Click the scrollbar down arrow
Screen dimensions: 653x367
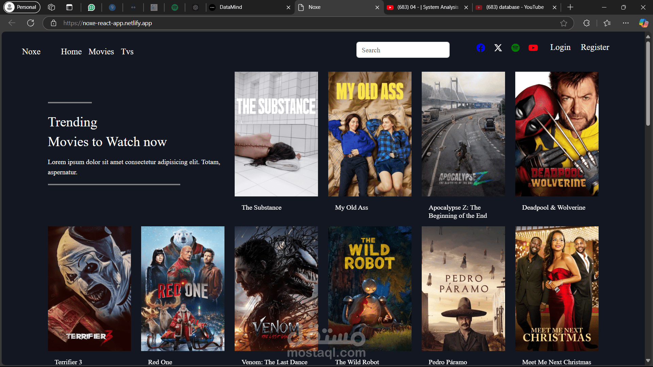pos(648,361)
